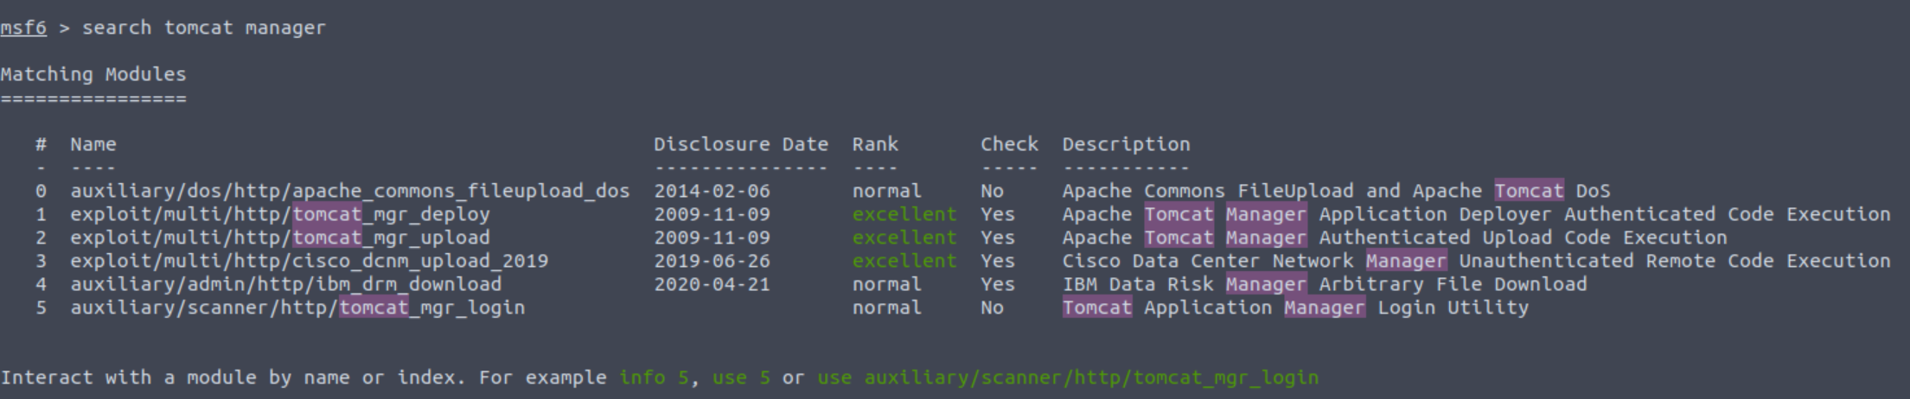Click the 'Disclosure Date' column header

tap(740, 144)
